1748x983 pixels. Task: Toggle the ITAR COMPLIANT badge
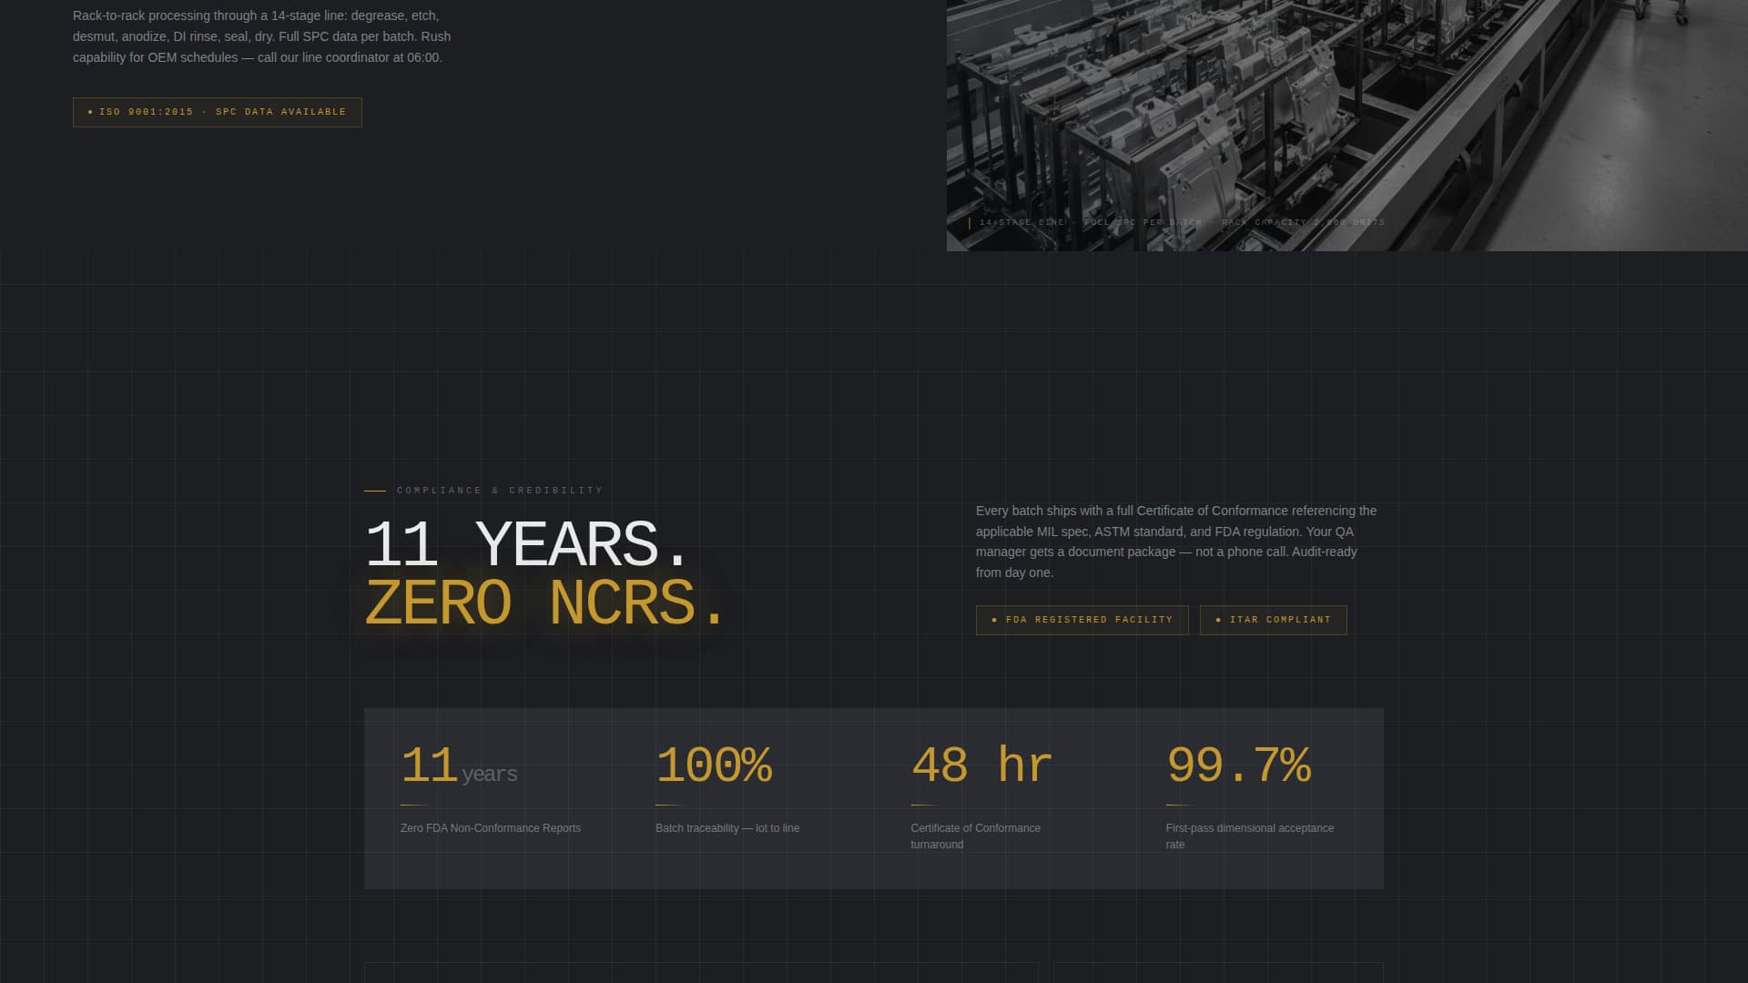coord(1273,620)
